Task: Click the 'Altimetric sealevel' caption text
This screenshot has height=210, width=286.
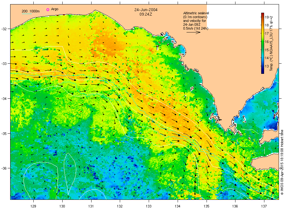Action: 196,13
